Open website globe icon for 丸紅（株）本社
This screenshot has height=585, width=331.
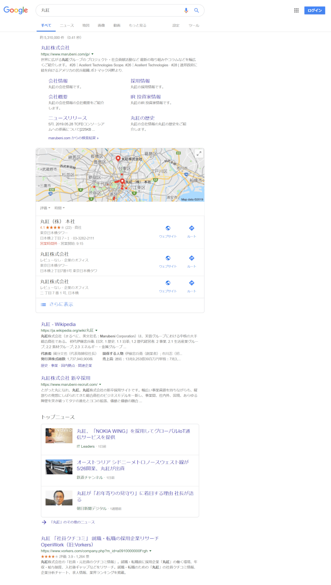(168, 228)
